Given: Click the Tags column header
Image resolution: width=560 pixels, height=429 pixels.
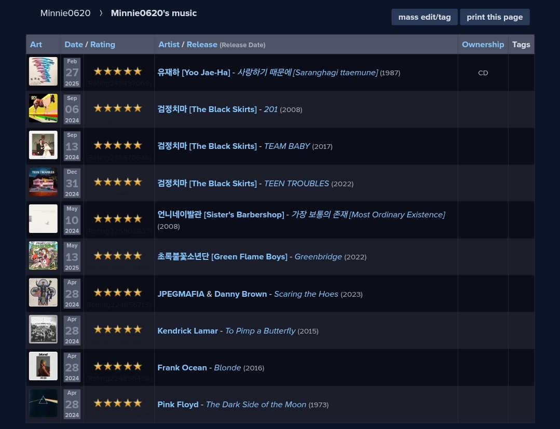Looking at the screenshot, I should pyautogui.click(x=521, y=45).
